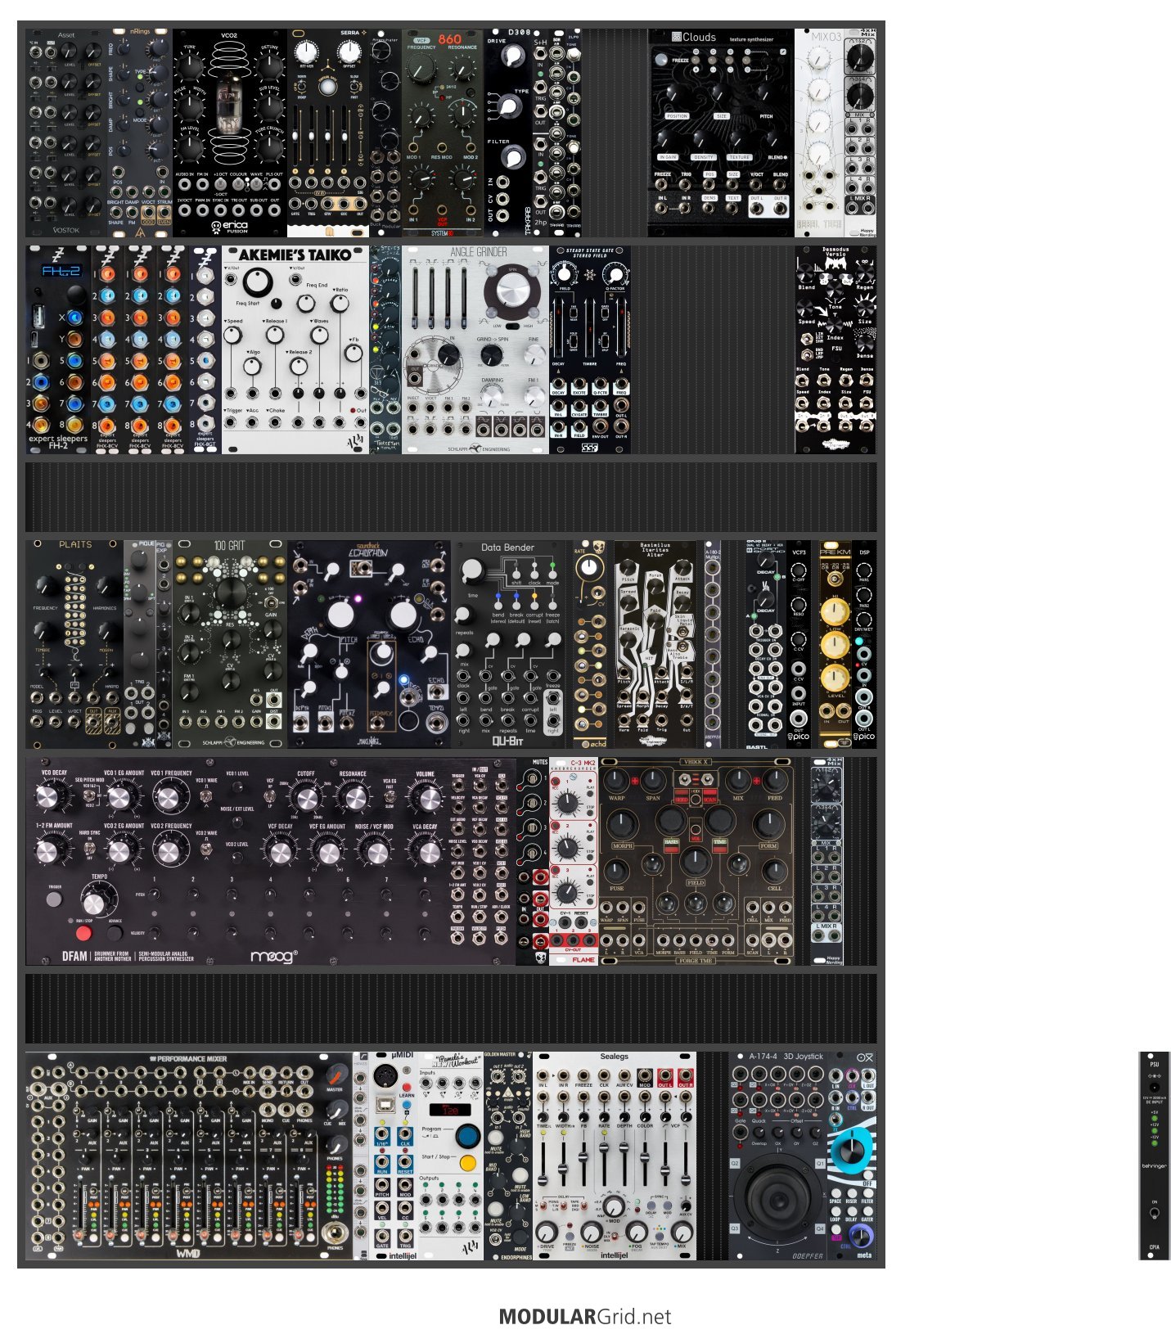Select the Vostok Asset module
Viewport: 1171px width, 1334px height.
pos(66,133)
